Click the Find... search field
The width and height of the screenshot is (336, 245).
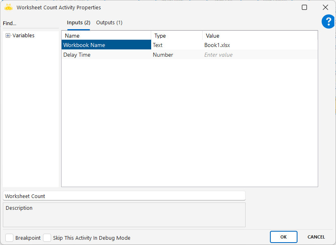click(x=30, y=23)
